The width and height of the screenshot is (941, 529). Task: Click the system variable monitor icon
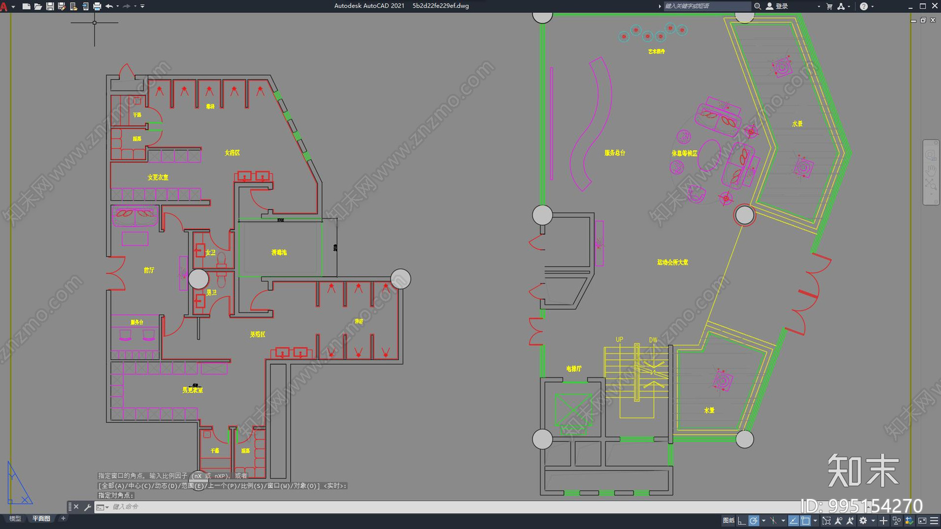909,521
